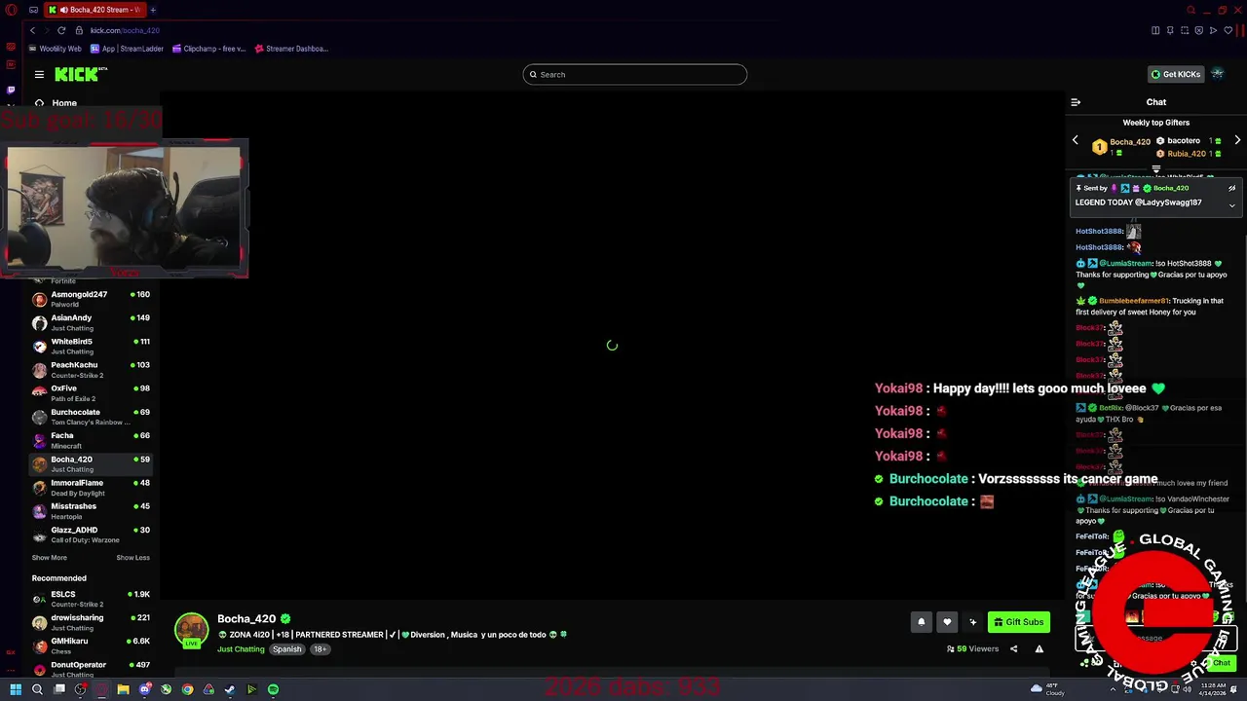The height and width of the screenshot is (701, 1247).
Task: Open the Streamer Dashboard bookmark
Action: coord(291,49)
